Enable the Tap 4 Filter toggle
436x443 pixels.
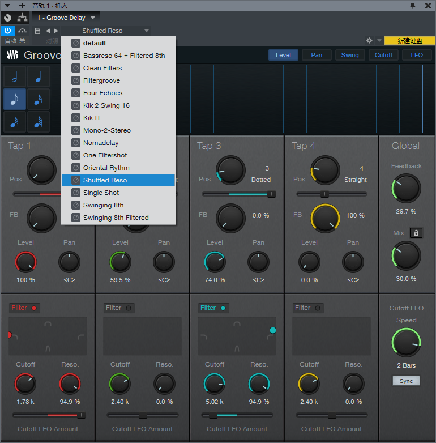pyautogui.click(x=308, y=308)
